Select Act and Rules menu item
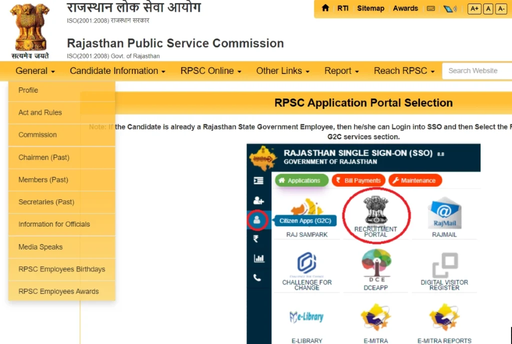 [61, 112]
